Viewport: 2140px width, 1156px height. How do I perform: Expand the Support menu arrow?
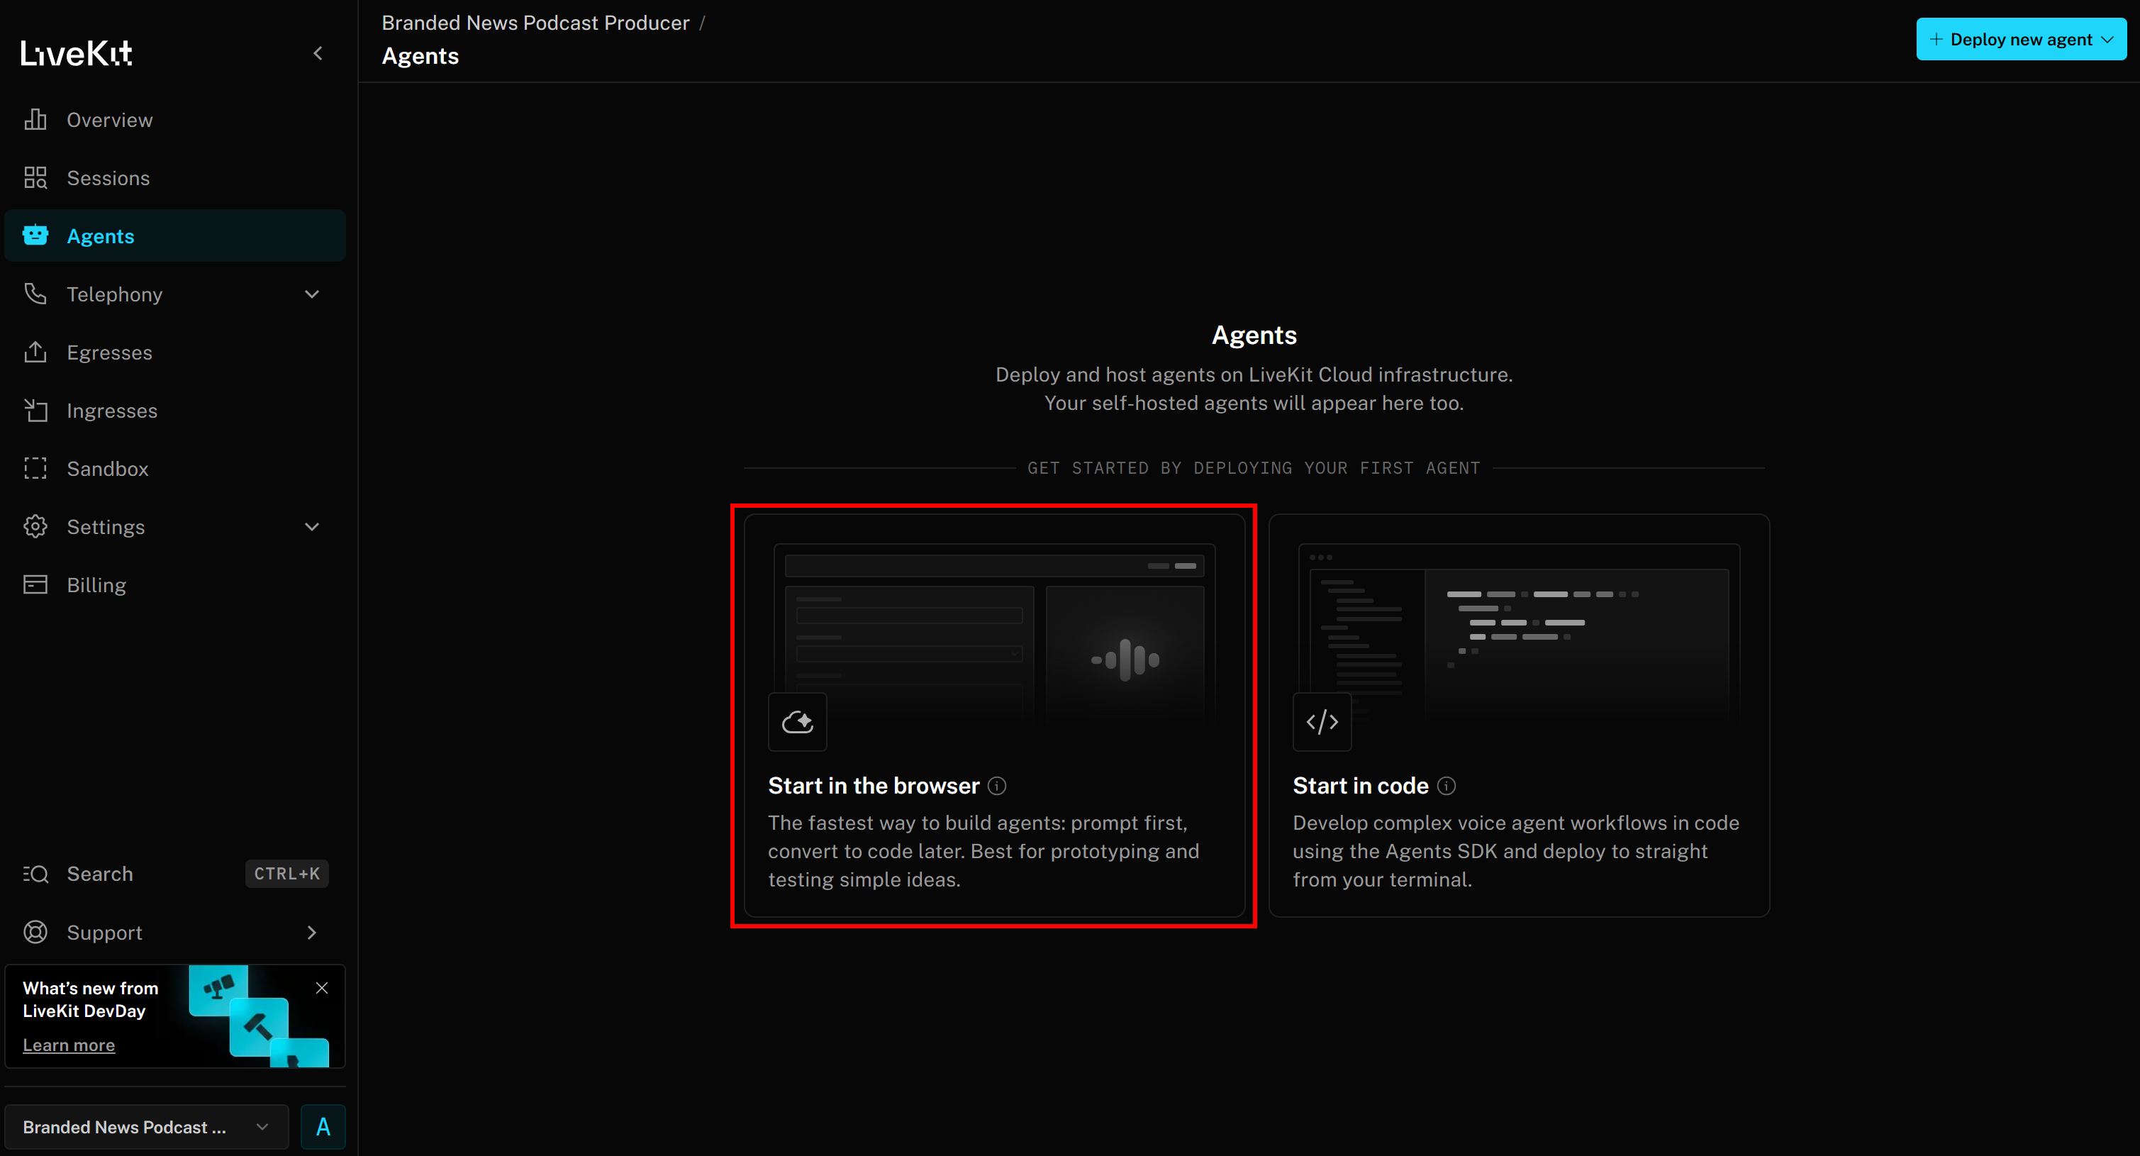(x=311, y=933)
